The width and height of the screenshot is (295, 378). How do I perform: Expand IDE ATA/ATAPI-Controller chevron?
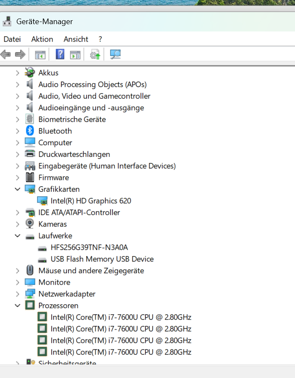pos(17,212)
